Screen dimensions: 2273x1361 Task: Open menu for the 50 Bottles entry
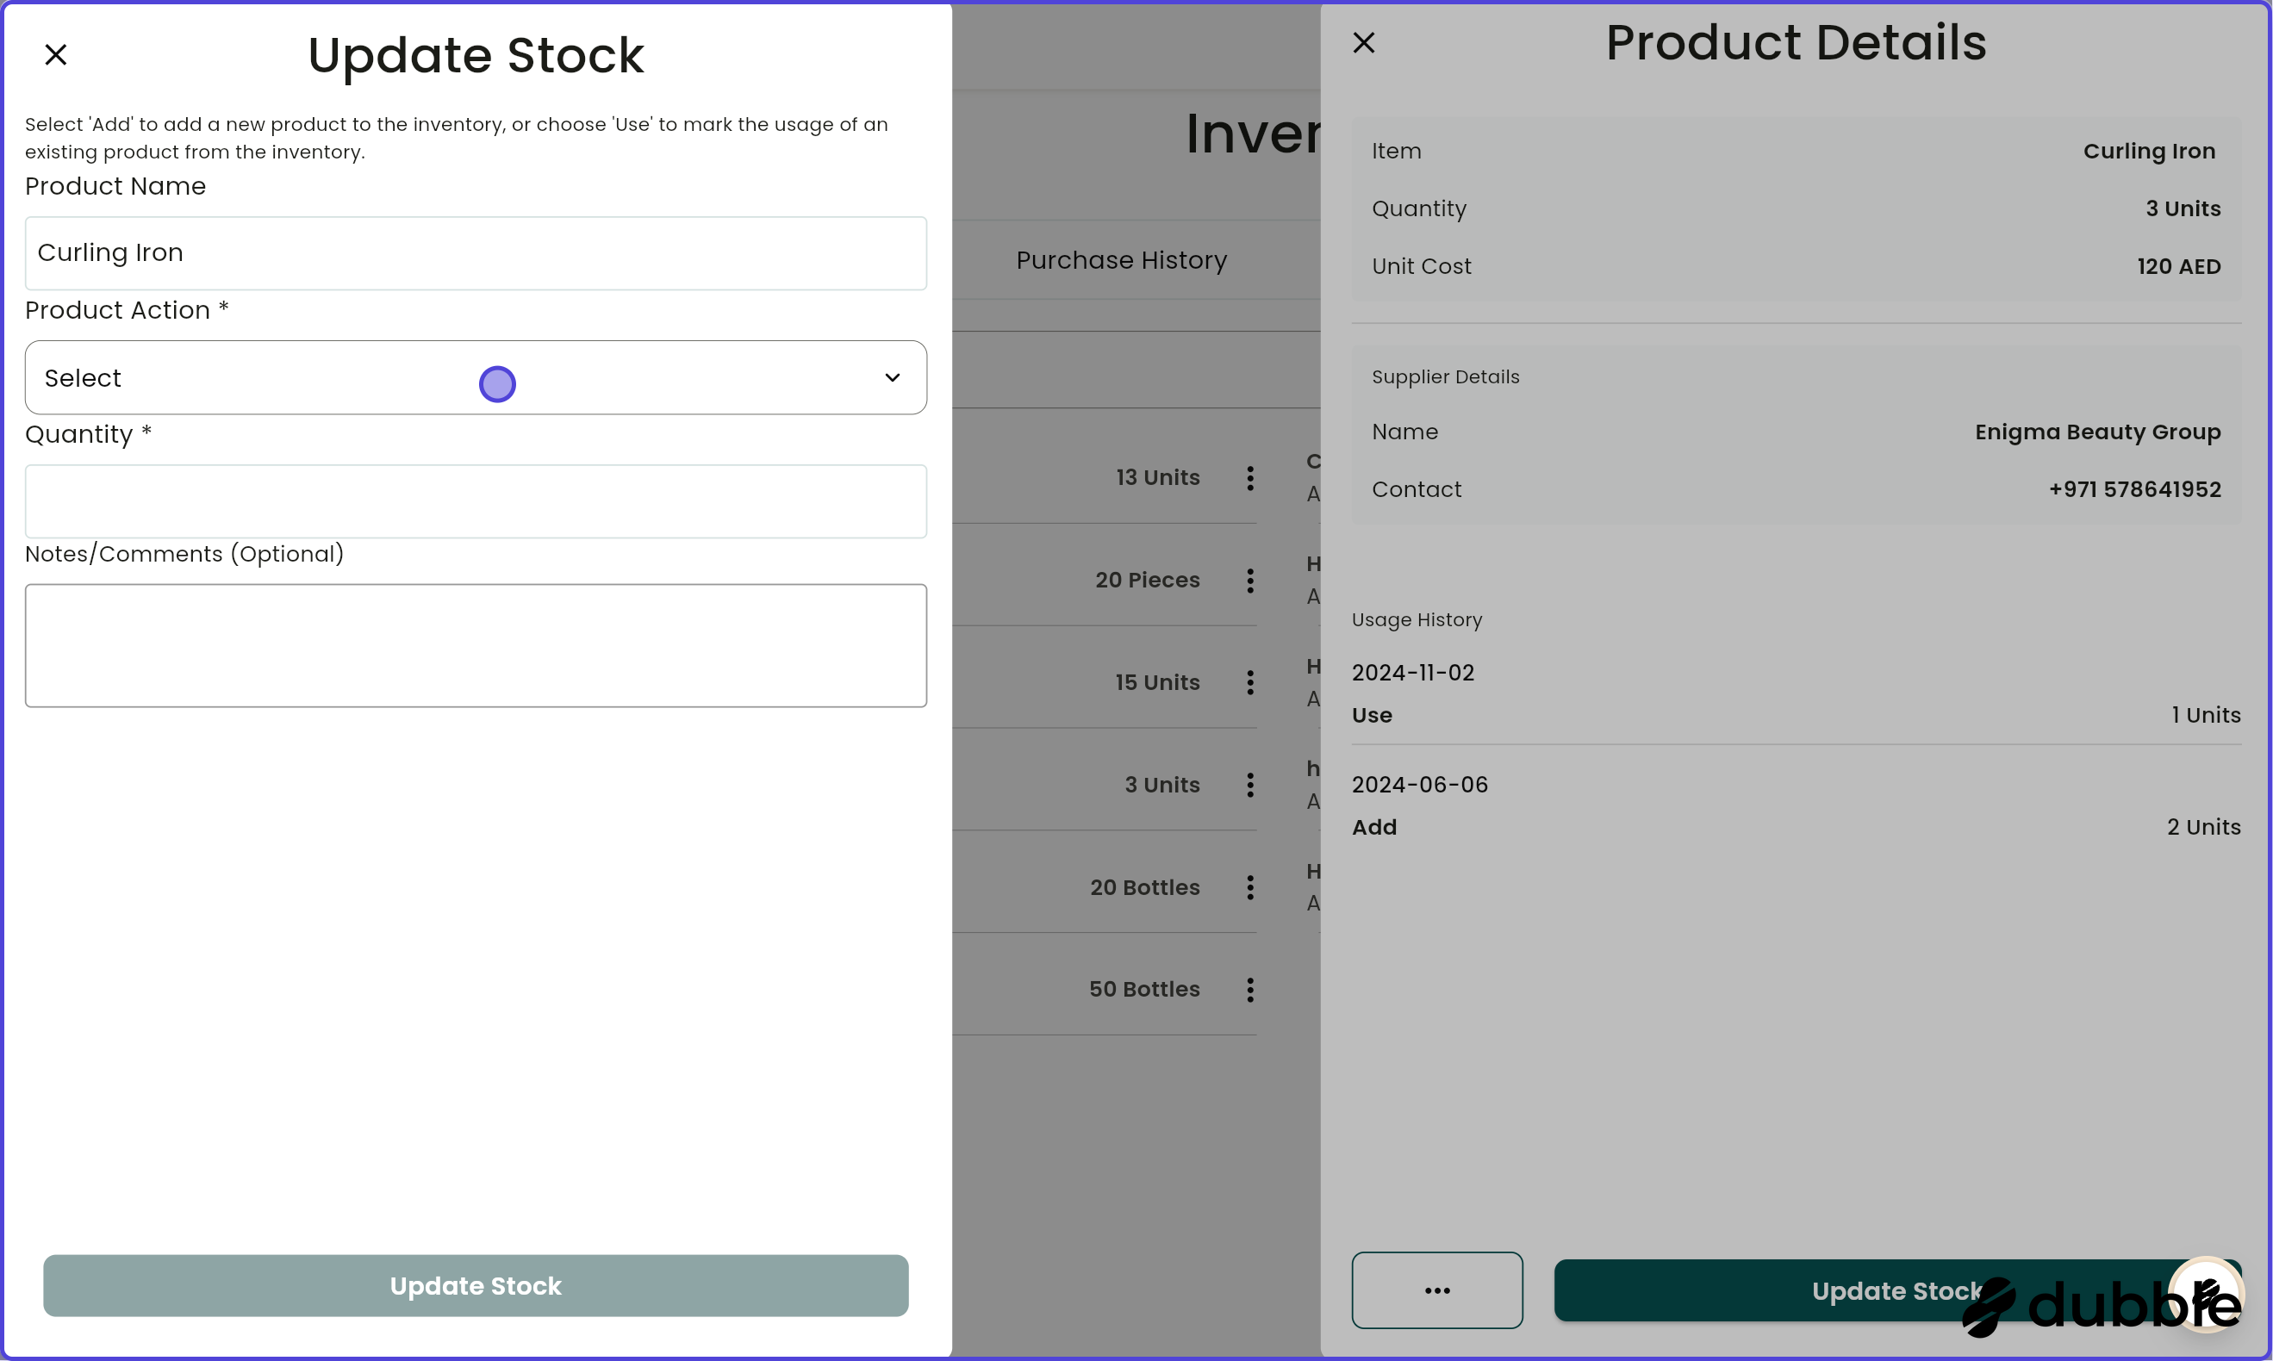1249,989
